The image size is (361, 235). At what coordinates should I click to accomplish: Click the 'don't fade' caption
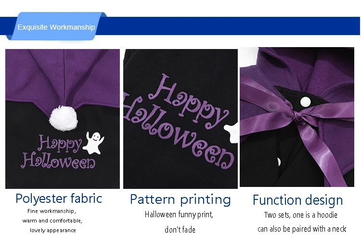point(180,230)
